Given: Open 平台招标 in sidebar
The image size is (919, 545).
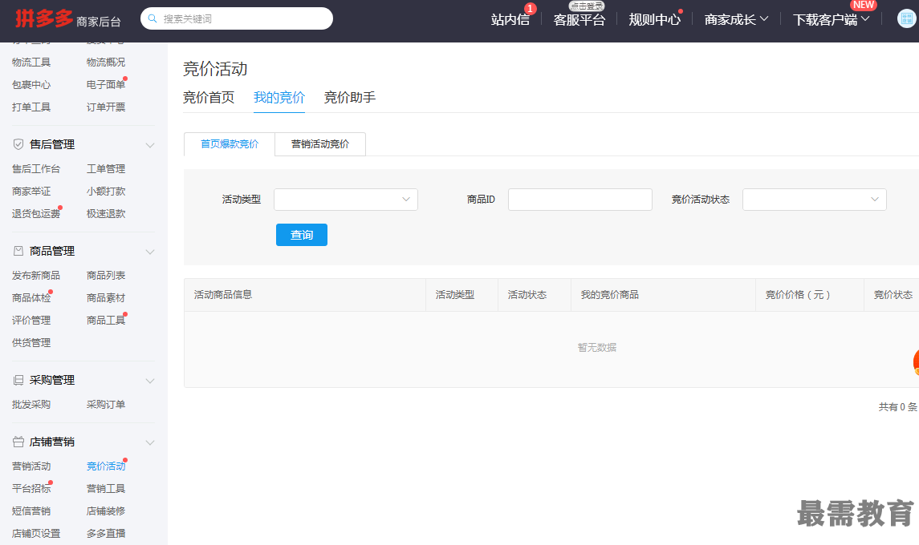Looking at the screenshot, I should click(31, 488).
